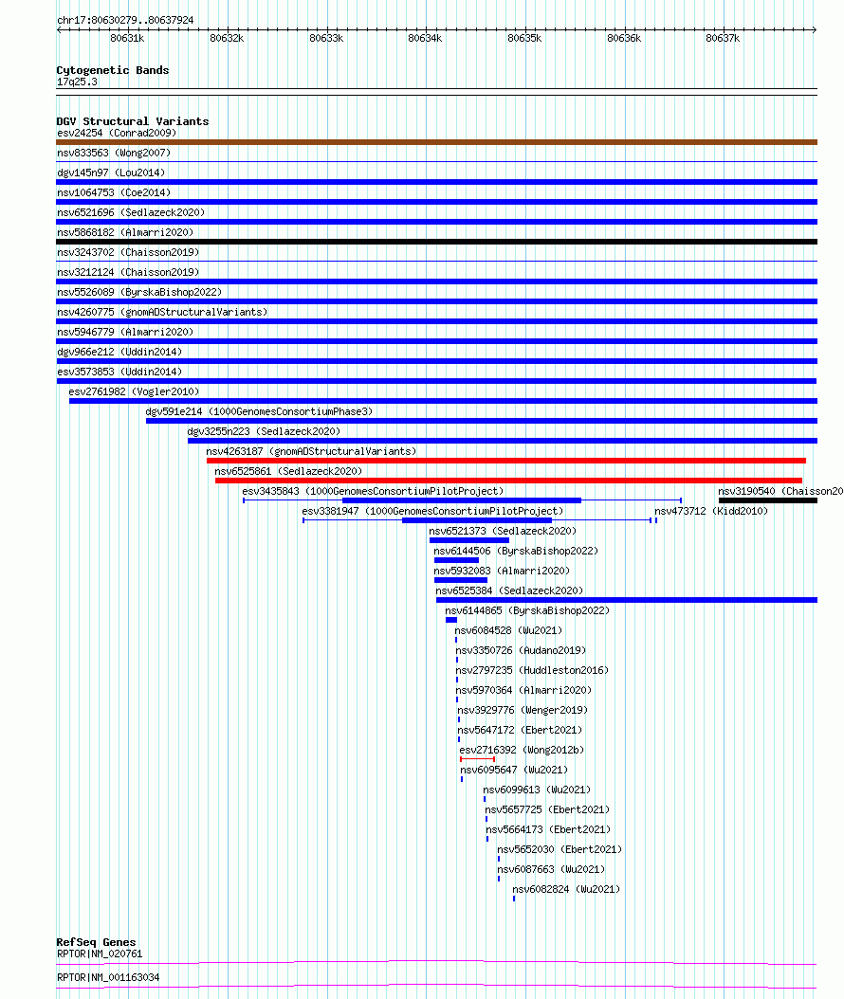Open esv3435843 (1000GenomesConsortiumPilotProject) label
This screenshot has width=844, height=999.
(x=373, y=491)
